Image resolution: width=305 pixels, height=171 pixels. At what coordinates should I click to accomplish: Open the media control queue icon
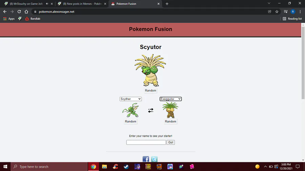286,11
